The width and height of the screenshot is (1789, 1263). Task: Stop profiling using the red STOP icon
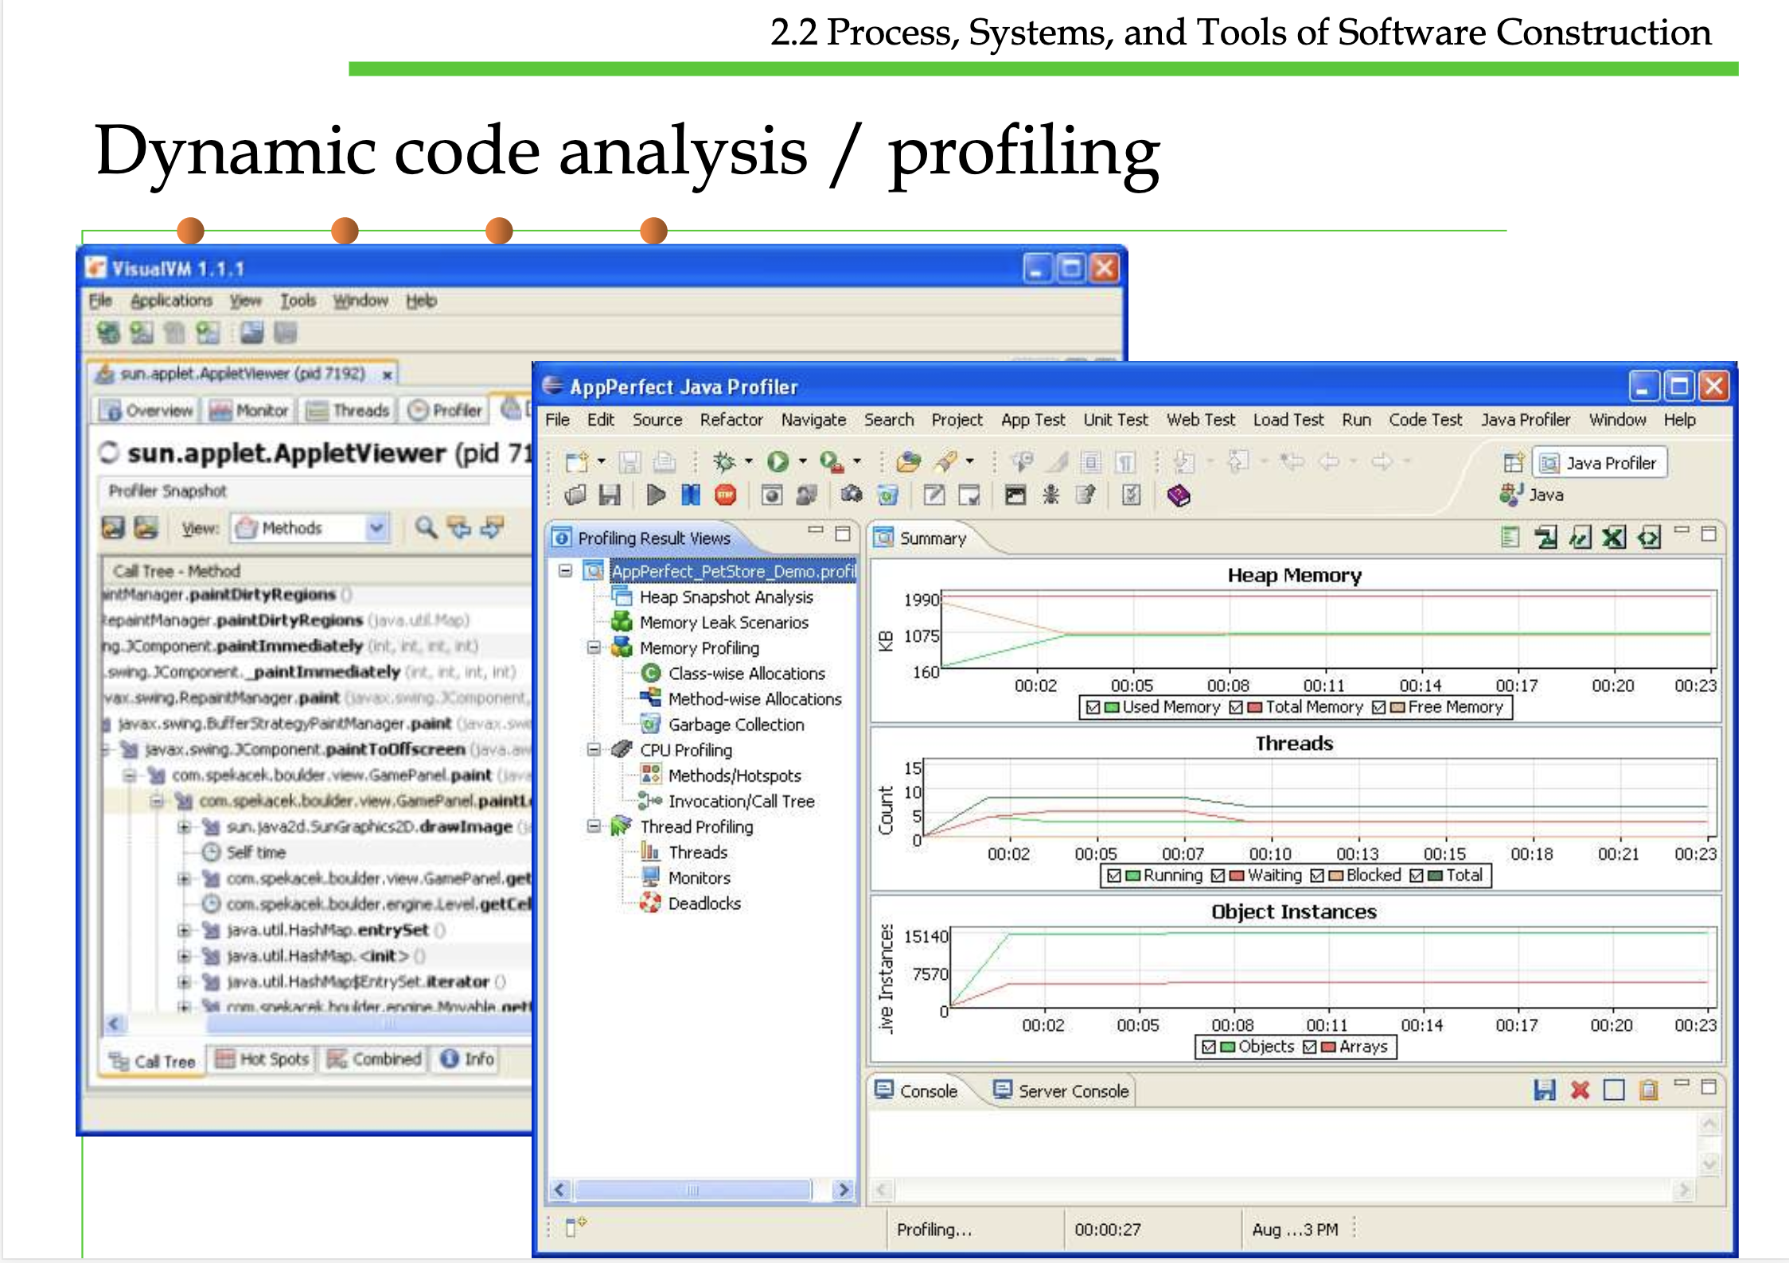[x=726, y=495]
